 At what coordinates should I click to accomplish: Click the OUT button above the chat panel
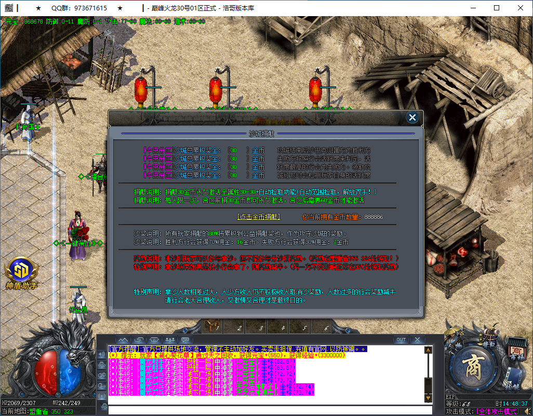point(400,340)
